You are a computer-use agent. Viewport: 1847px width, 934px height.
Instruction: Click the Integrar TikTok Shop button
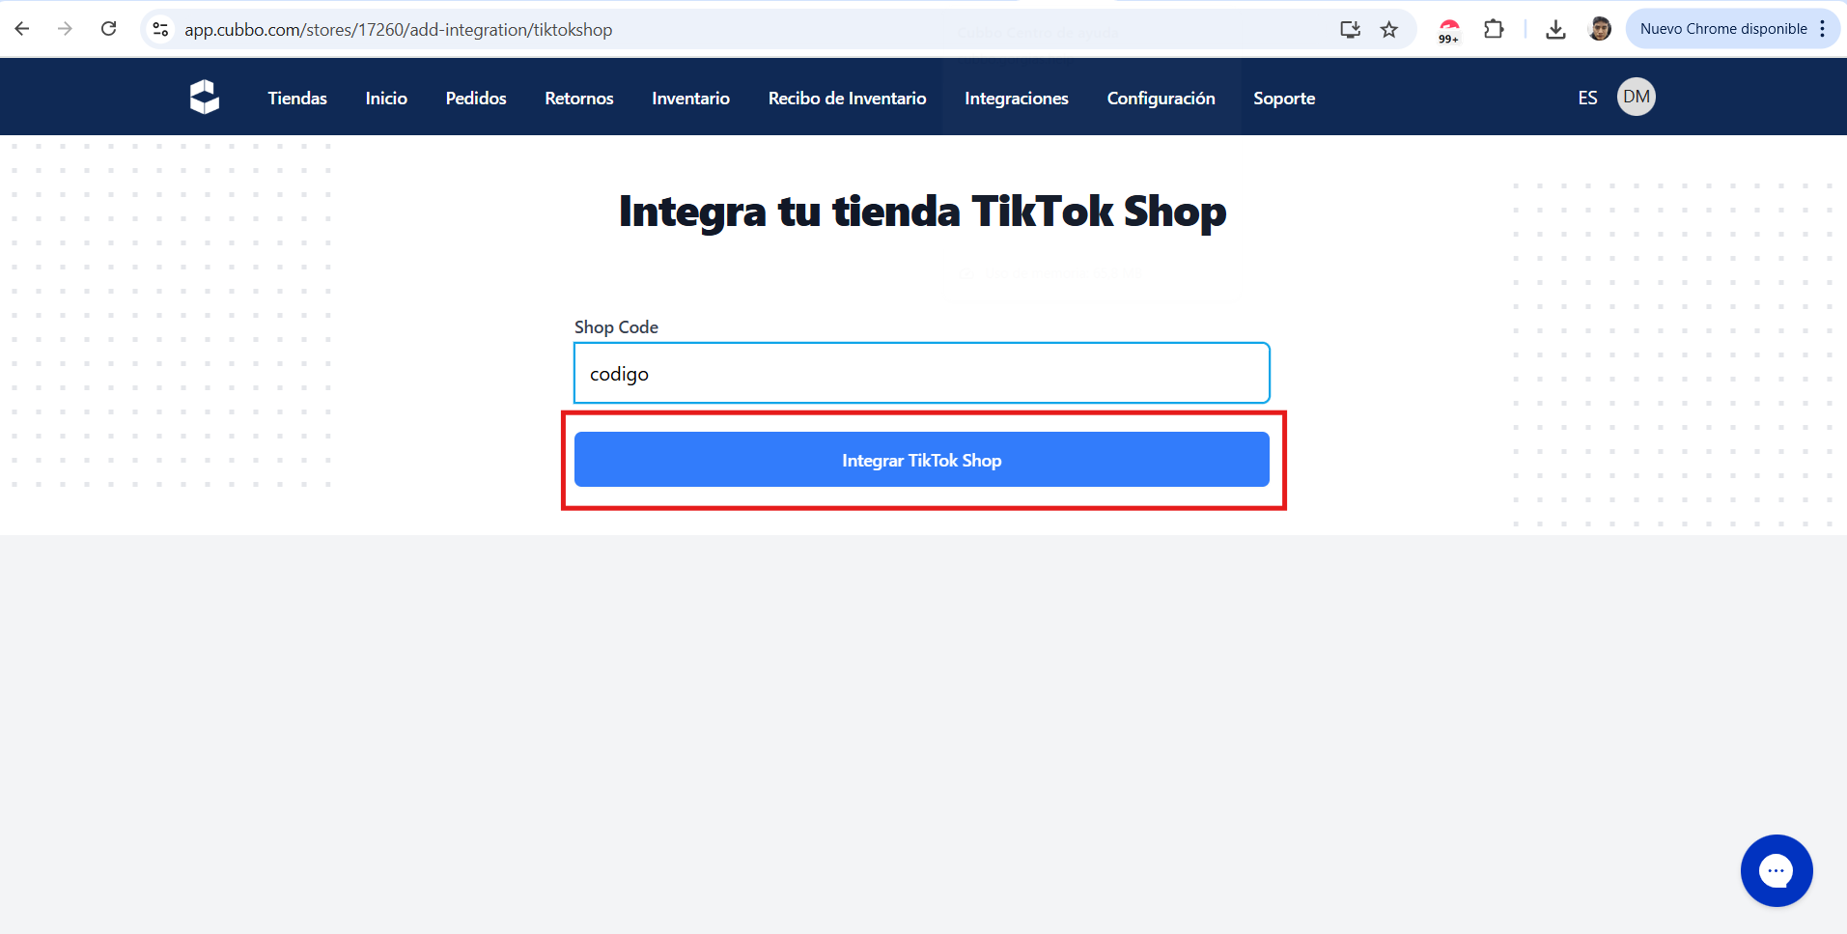(x=922, y=460)
